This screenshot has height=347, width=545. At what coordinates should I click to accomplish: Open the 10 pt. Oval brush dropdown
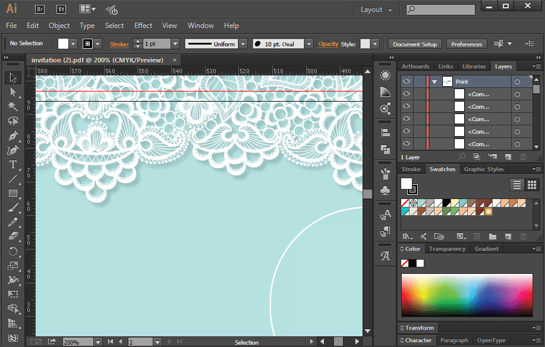coord(309,44)
